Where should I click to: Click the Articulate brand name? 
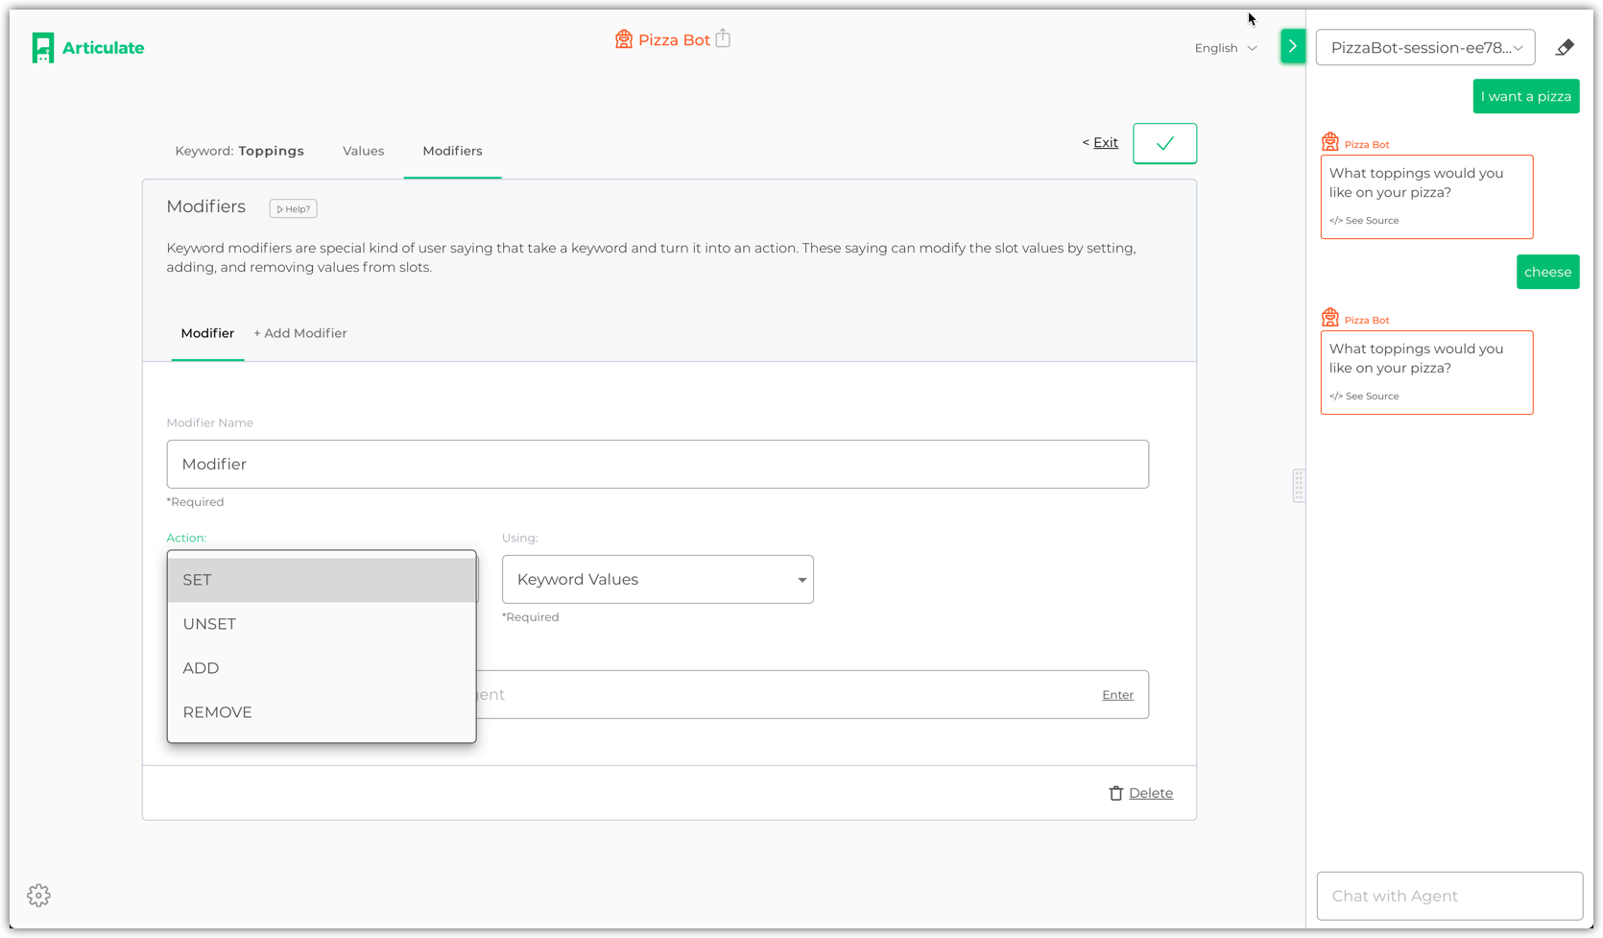tap(104, 48)
